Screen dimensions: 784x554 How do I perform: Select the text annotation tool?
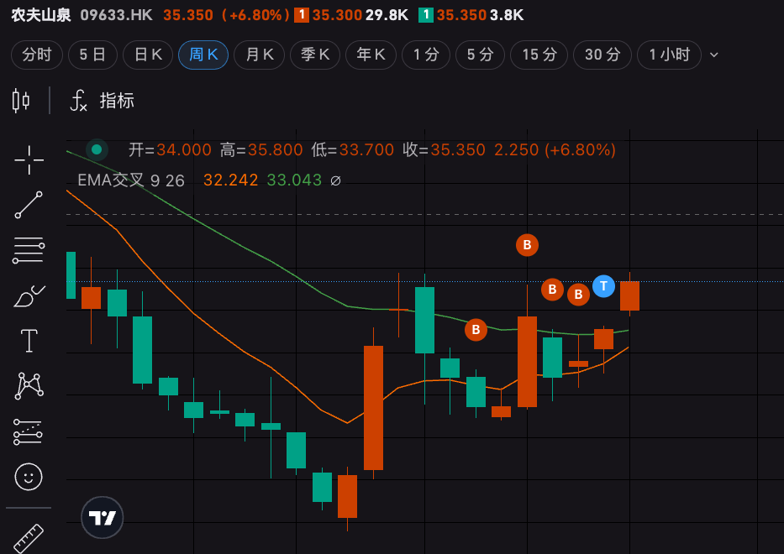[x=29, y=341]
